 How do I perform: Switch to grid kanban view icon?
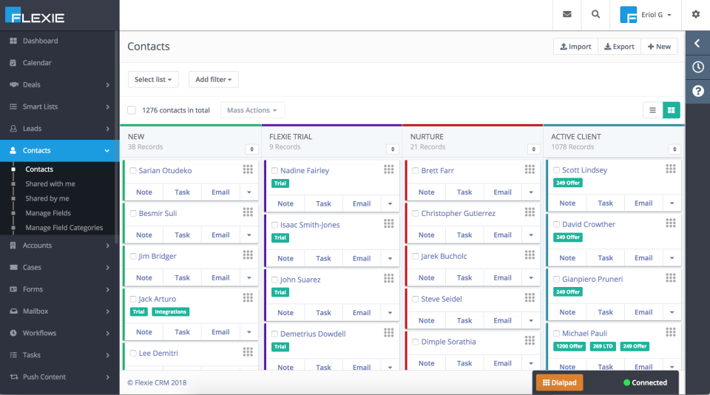(x=671, y=110)
